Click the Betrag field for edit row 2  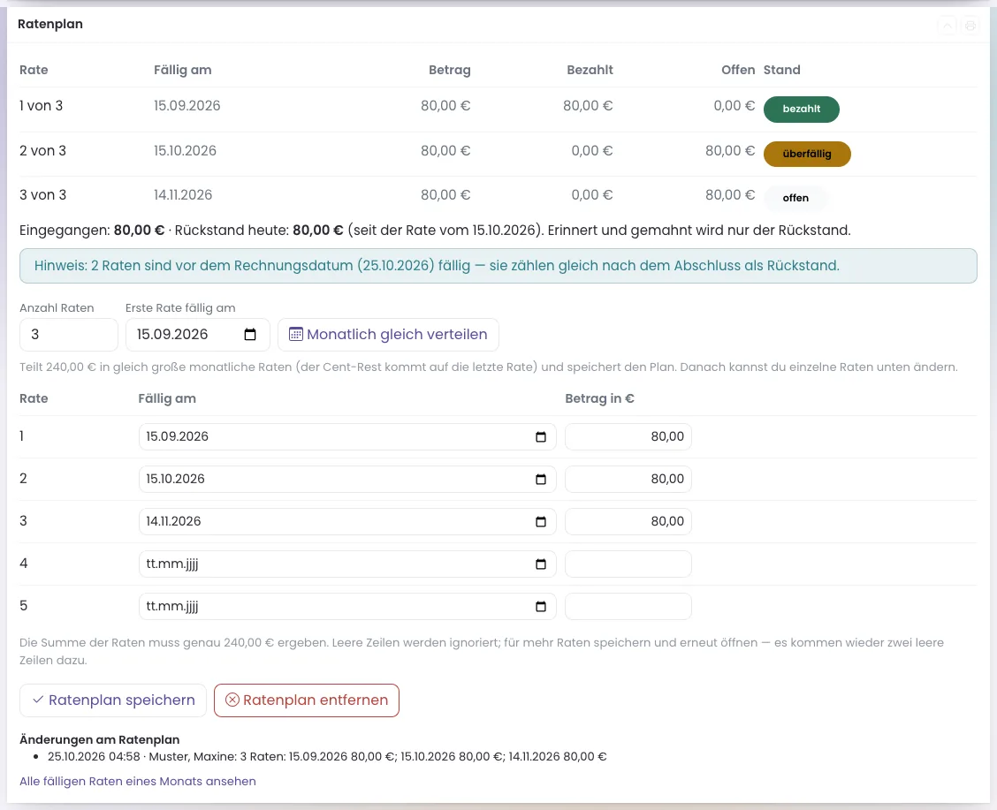tap(628, 479)
